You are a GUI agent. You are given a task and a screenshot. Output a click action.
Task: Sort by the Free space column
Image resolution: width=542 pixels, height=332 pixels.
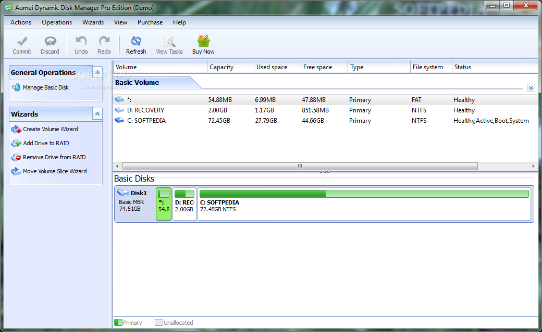pos(324,67)
